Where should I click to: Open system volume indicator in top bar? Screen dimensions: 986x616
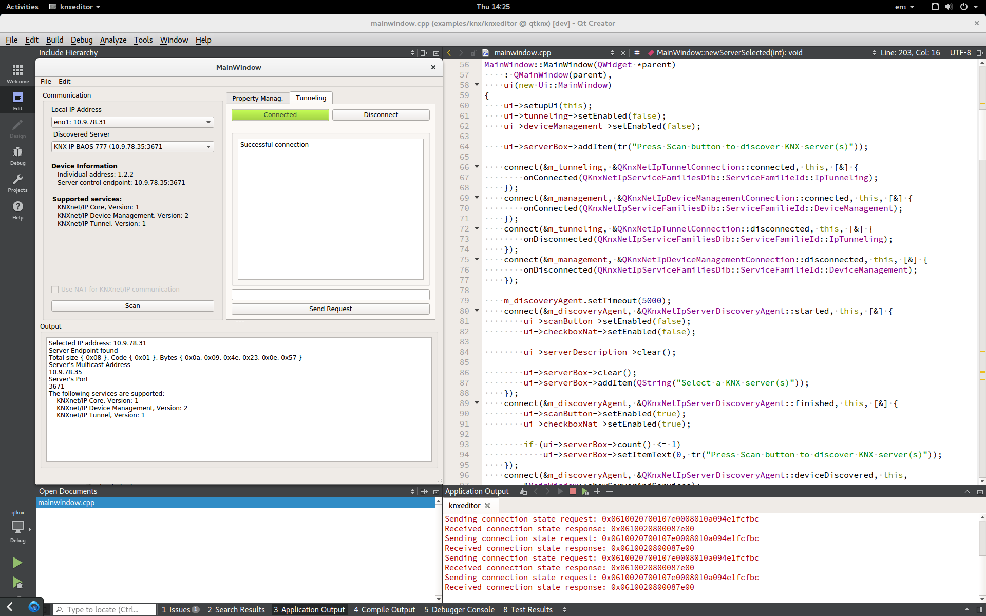(949, 7)
